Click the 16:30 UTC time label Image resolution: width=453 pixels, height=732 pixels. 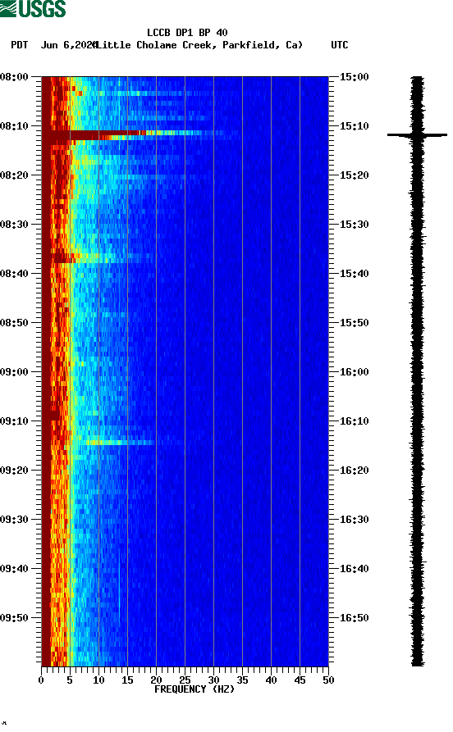click(x=354, y=519)
